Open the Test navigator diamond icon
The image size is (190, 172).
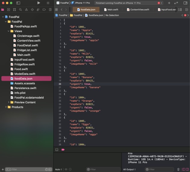[32, 10]
